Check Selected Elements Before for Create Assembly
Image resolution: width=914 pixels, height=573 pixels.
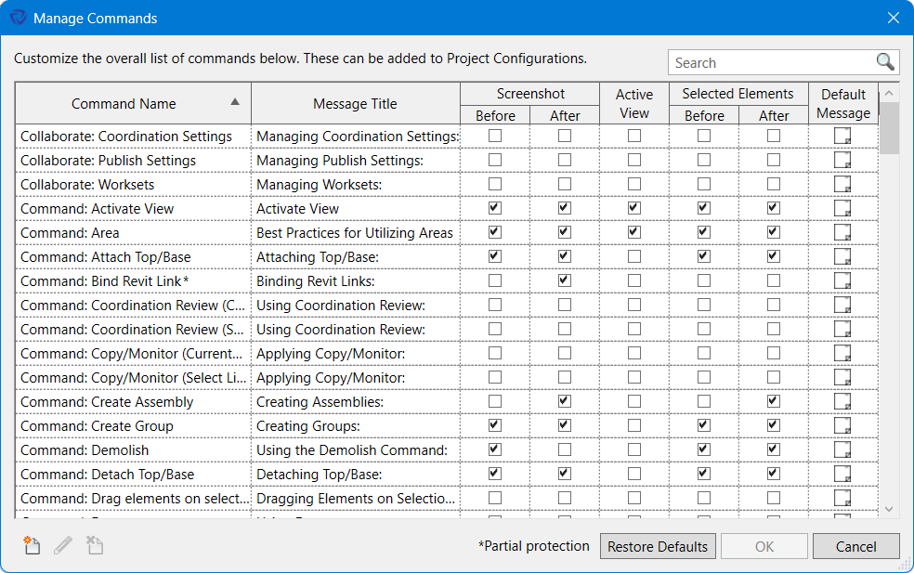[x=704, y=401]
